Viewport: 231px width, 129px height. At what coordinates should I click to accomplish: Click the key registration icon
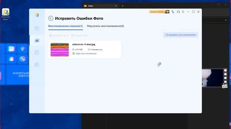pyautogui.click(x=173, y=12)
